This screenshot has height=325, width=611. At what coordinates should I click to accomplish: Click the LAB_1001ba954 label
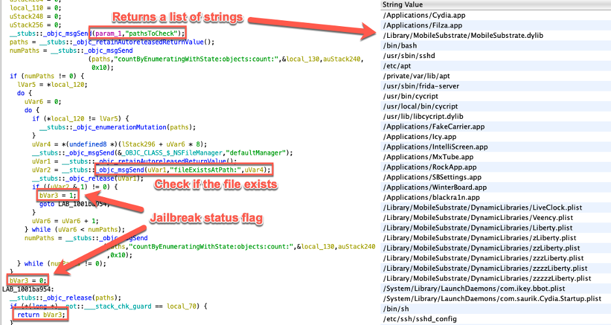click(x=28, y=289)
